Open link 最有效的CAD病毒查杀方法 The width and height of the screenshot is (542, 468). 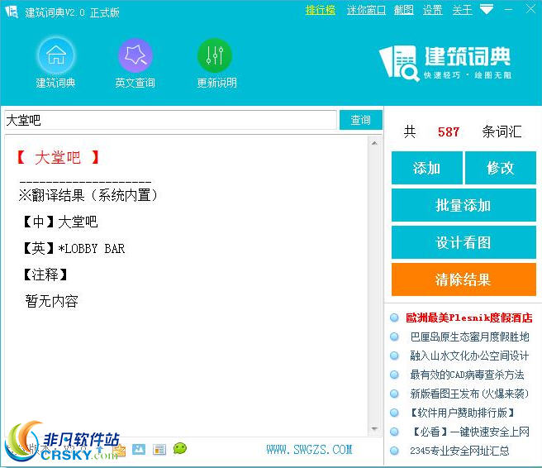[x=467, y=375]
